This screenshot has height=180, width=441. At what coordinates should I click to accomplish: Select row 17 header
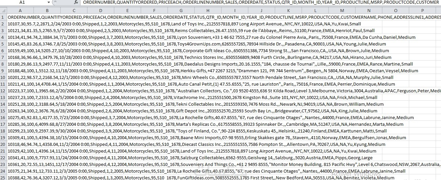click(x=3, y=124)
